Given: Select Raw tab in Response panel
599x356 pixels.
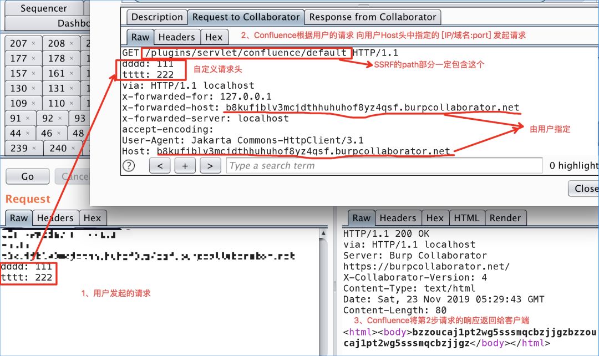Looking at the screenshot, I should (x=362, y=218).
